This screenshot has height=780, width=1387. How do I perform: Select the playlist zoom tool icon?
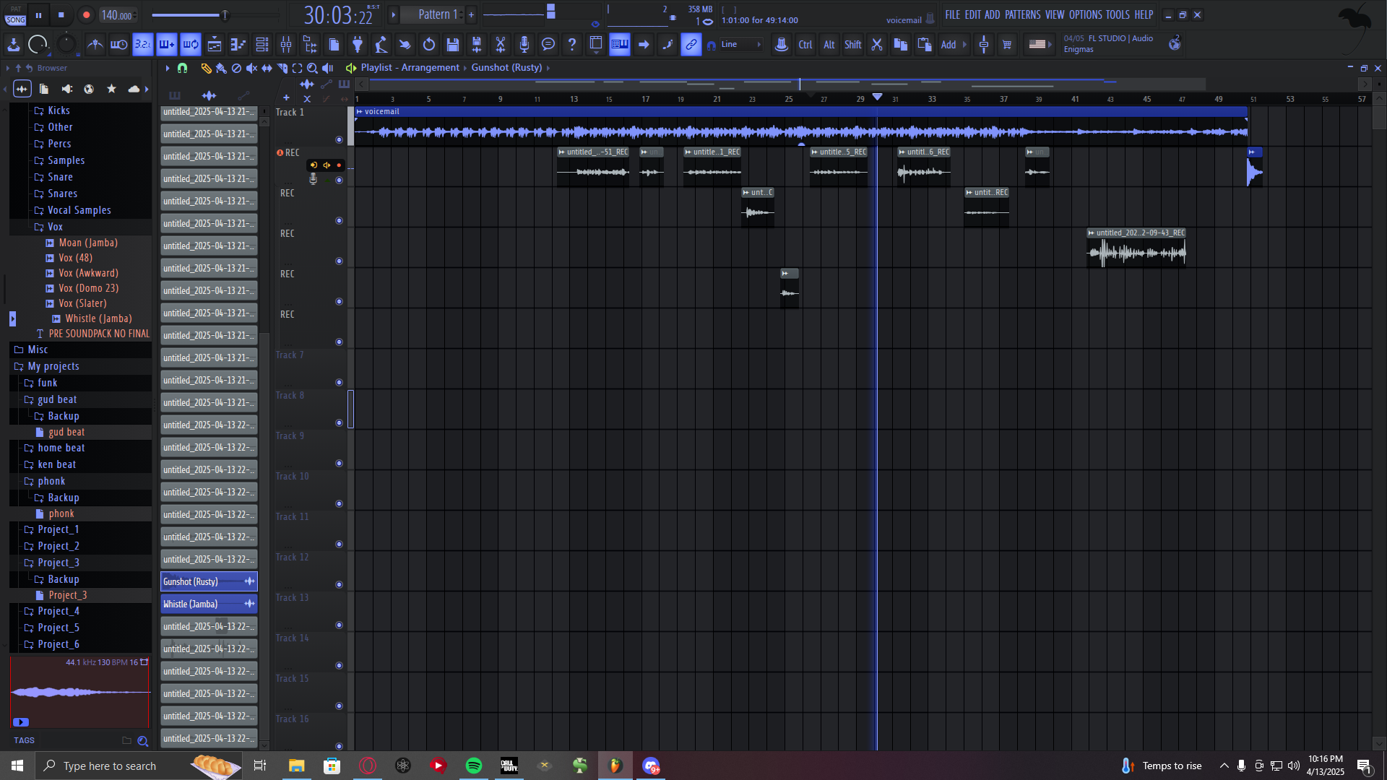312,68
